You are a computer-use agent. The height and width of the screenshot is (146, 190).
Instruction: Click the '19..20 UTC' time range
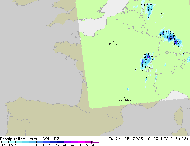pos(157,139)
